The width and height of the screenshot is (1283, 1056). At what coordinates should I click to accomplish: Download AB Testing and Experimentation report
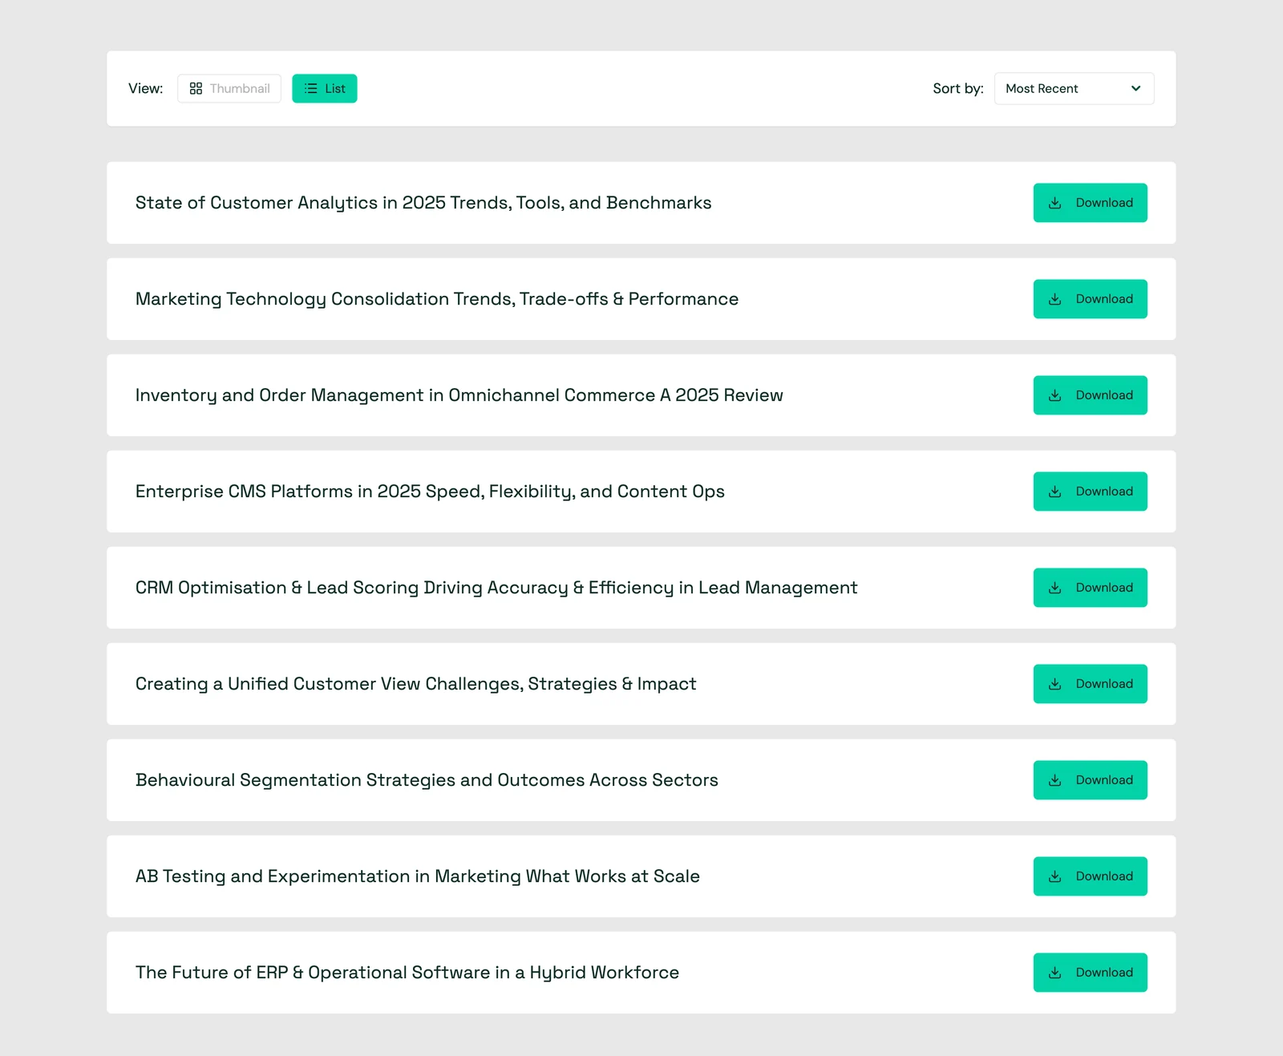tap(1090, 876)
